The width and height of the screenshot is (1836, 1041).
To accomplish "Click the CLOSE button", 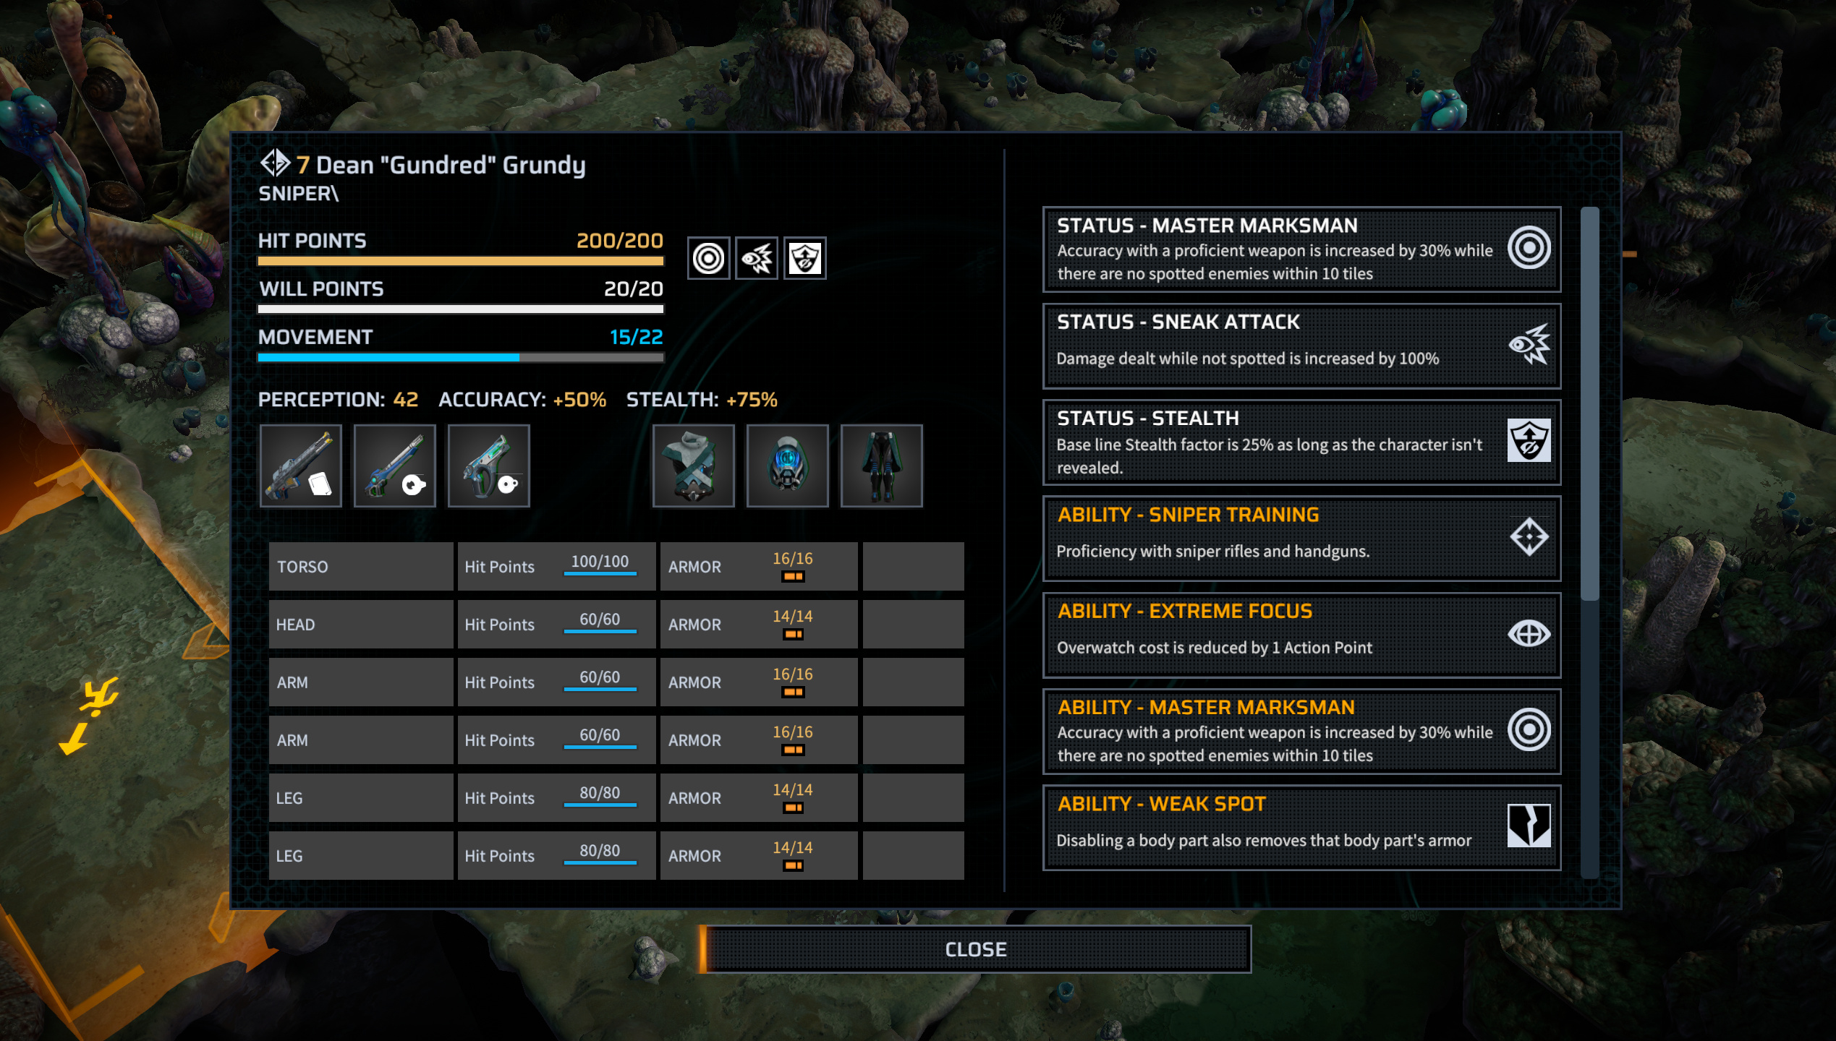I will pyautogui.click(x=975, y=949).
